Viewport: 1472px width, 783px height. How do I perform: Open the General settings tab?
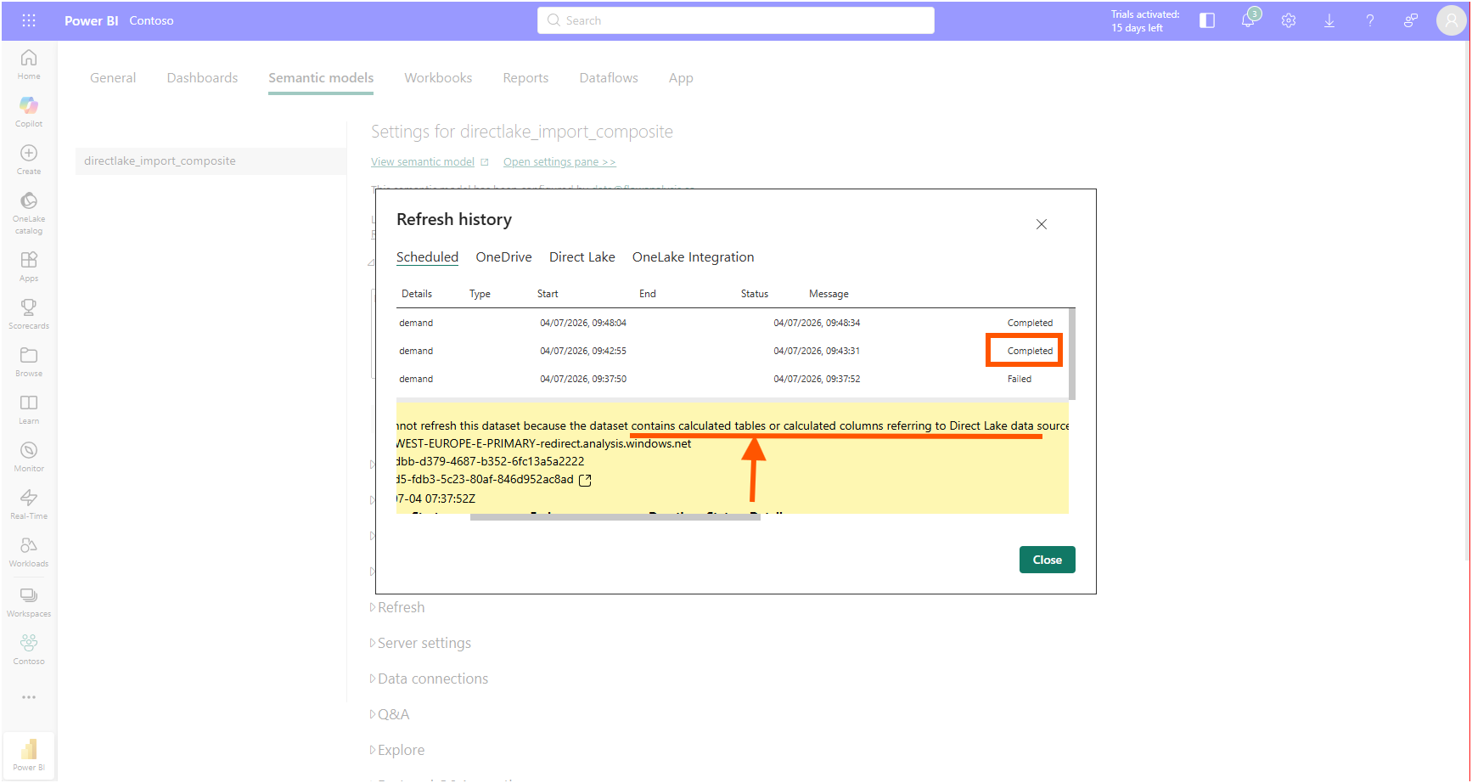pyautogui.click(x=113, y=78)
